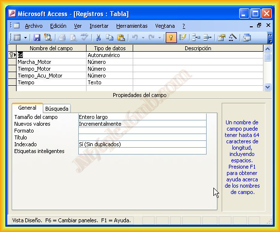Click the Paste clipboard icon
This screenshot has height=232, width=280.
(121, 38)
